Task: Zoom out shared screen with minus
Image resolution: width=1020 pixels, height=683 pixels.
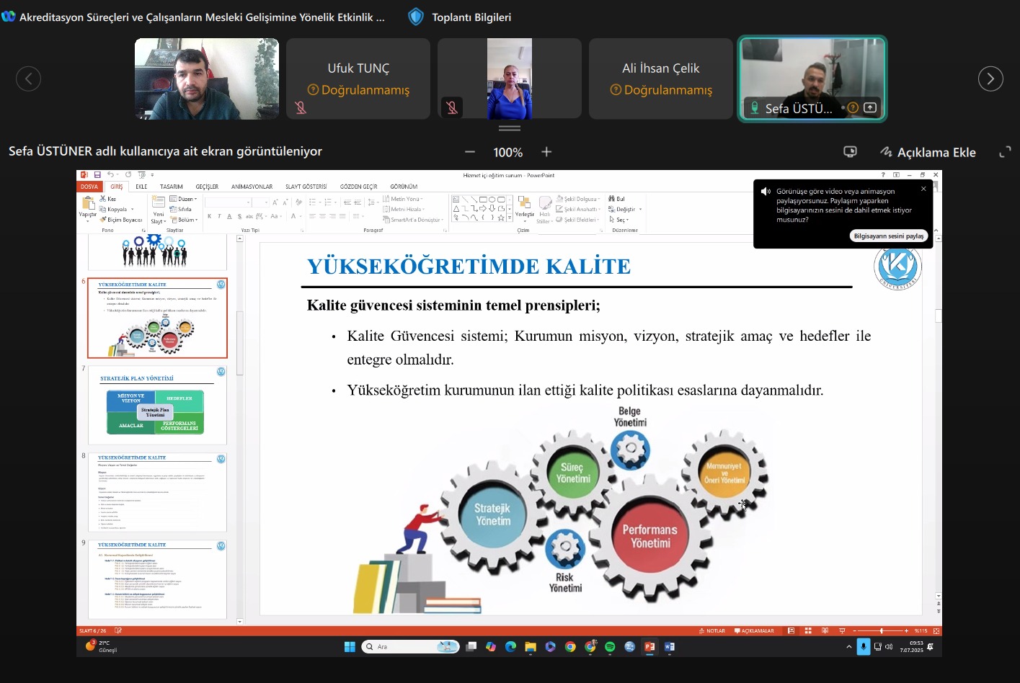Action: 470,152
